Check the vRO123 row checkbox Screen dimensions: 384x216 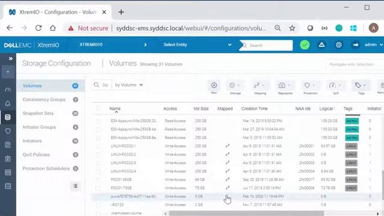98,205
